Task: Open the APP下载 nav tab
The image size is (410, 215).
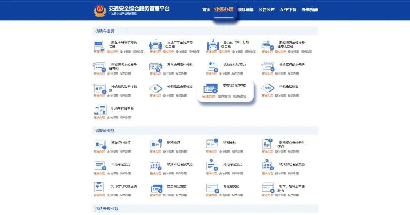Action: click(288, 9)
